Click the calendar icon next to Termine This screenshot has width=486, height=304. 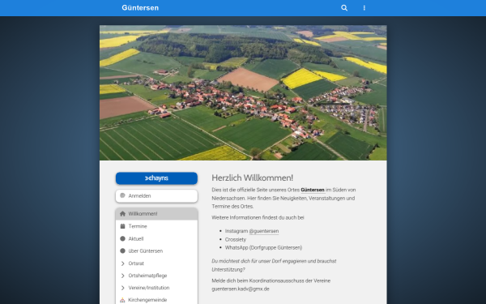click(122, 226)
